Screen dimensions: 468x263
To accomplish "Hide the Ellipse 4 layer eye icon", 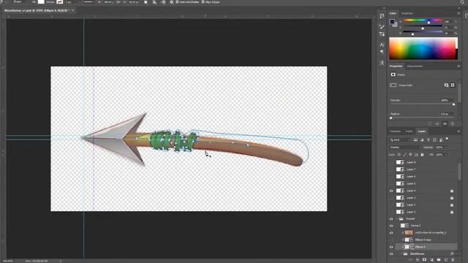I will point(391,247).
